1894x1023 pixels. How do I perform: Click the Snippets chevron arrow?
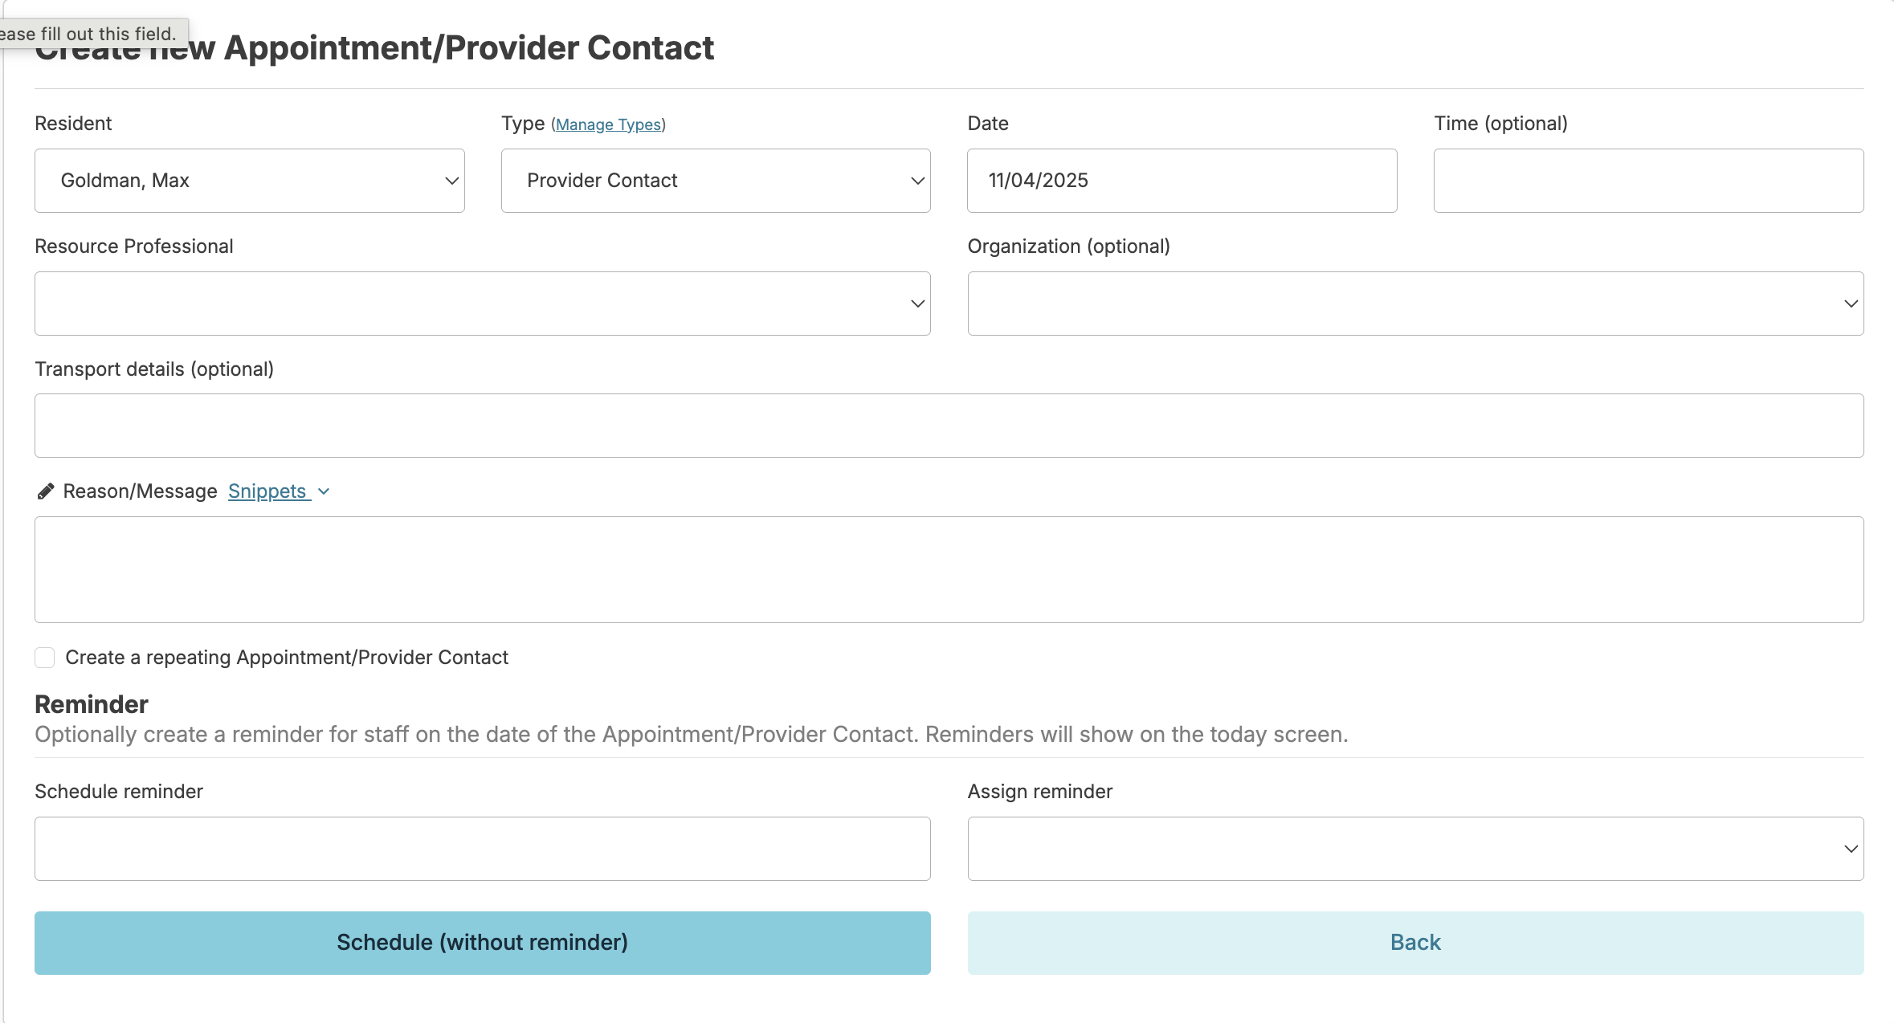tap(324, 491)
